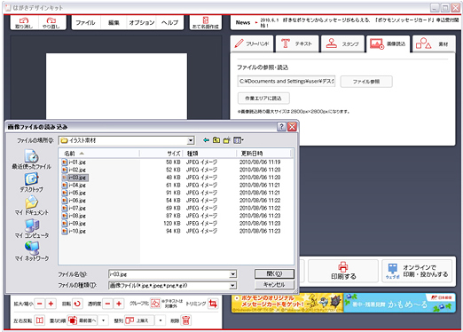Switch to the スタンプ tab
Image resolution: width=463 pixels, height=332 pixels.
[342, 43]
